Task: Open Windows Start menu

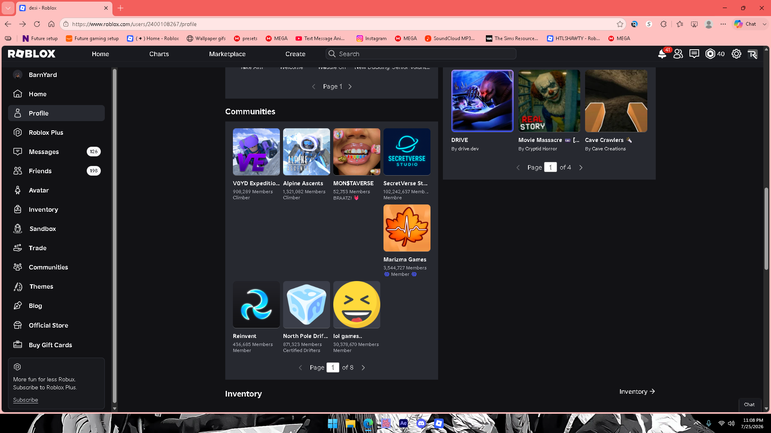Action: pos(332,423)
